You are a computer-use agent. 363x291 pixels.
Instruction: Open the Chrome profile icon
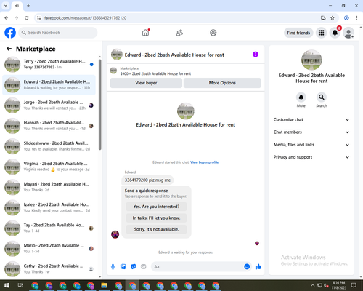[346, 17]
